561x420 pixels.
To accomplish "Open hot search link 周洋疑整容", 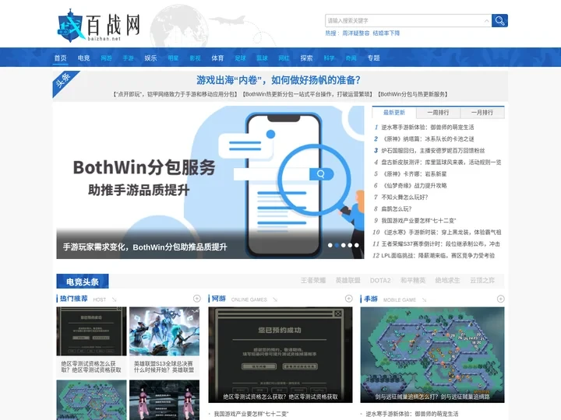I will click(x=355, y=33).
